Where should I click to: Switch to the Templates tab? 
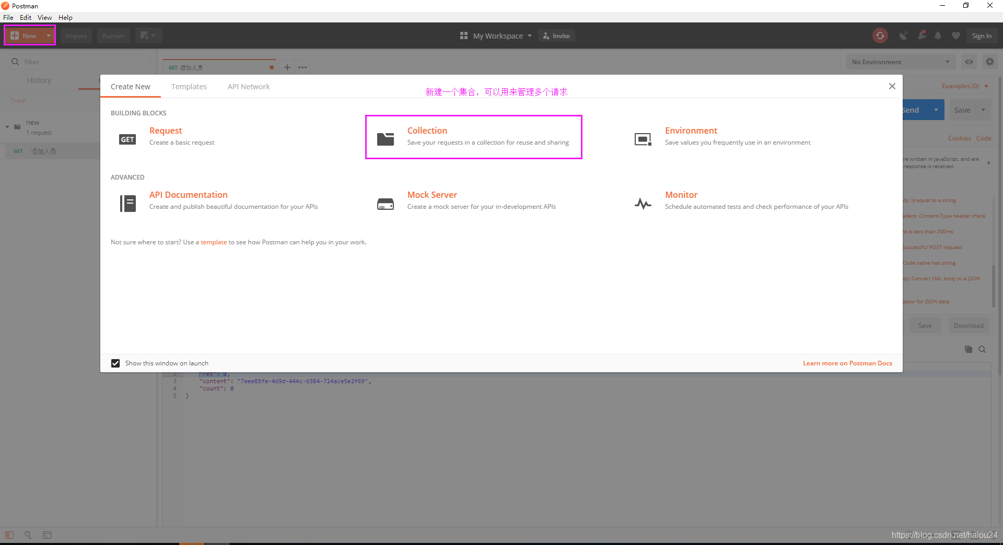pyautogui.click(x=189, y=87)
